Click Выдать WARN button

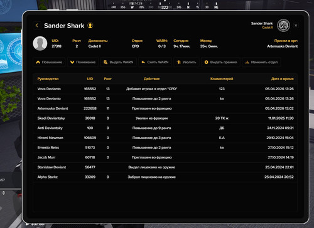[119, 62]
